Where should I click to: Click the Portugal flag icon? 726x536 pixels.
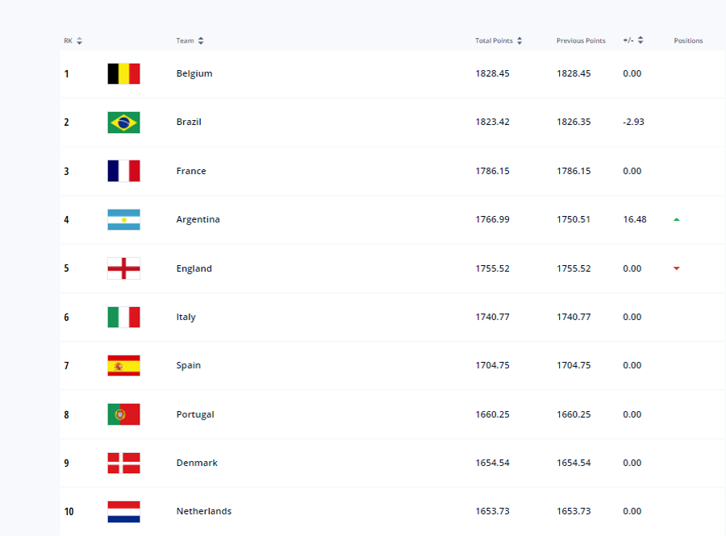[x=123, y=414]
